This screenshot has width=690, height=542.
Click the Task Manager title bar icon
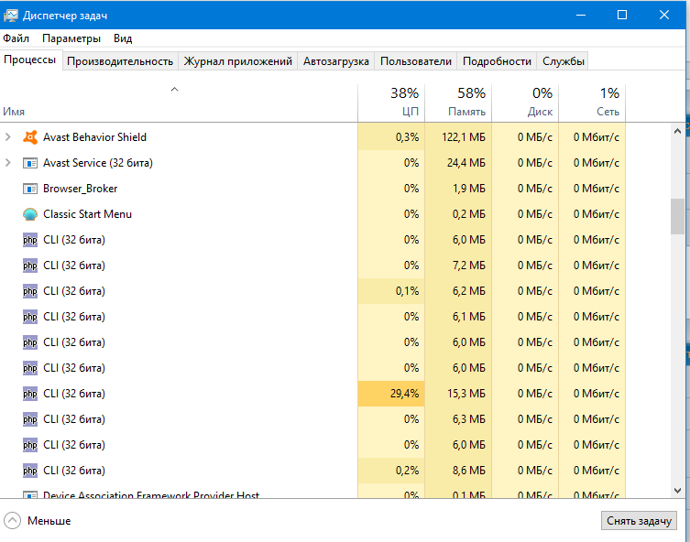(11, 15)
